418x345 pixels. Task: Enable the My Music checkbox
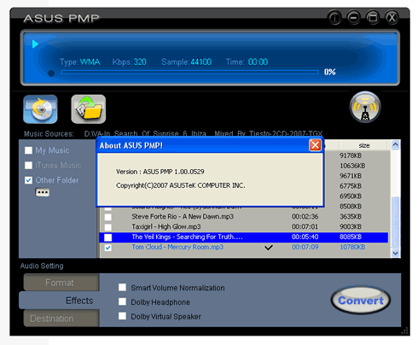point(28,150)
